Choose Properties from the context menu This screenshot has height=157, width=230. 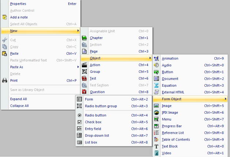point(18,4)
